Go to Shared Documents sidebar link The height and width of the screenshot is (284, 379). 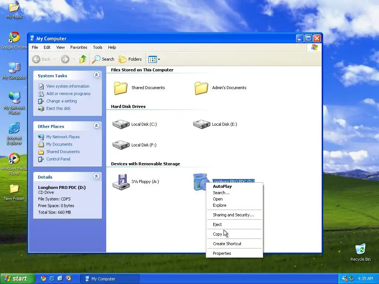63,152
